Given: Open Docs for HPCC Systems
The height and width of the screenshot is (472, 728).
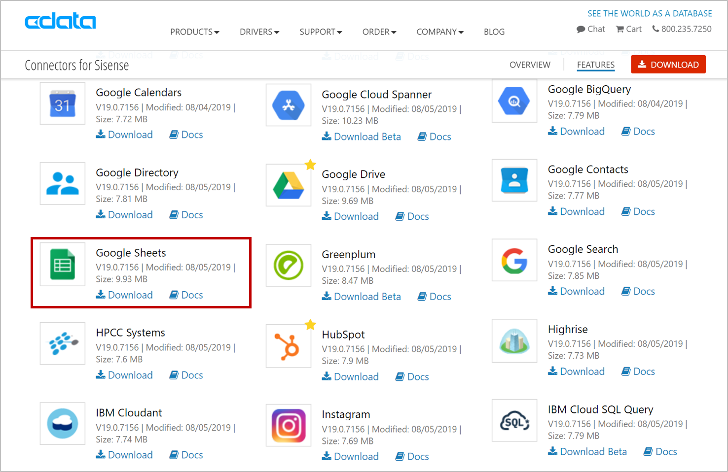Looking at the screenshot, I should (186, 375).
